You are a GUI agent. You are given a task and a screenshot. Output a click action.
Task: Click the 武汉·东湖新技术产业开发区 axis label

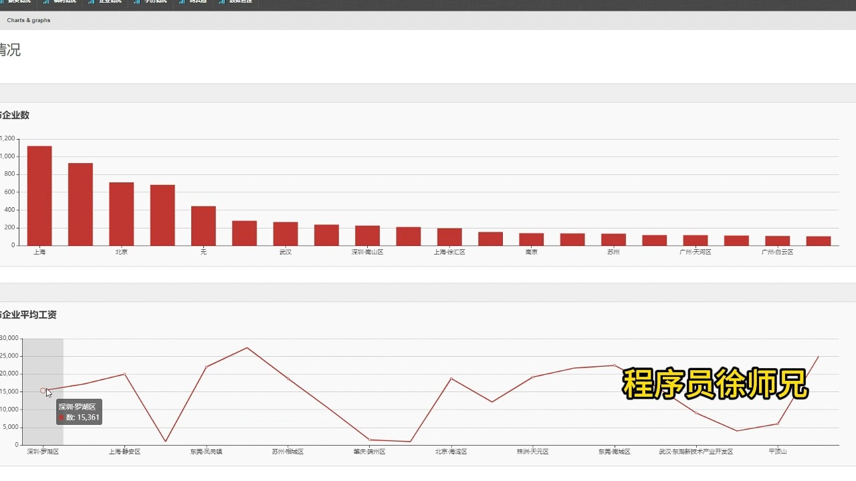point(696,452)
